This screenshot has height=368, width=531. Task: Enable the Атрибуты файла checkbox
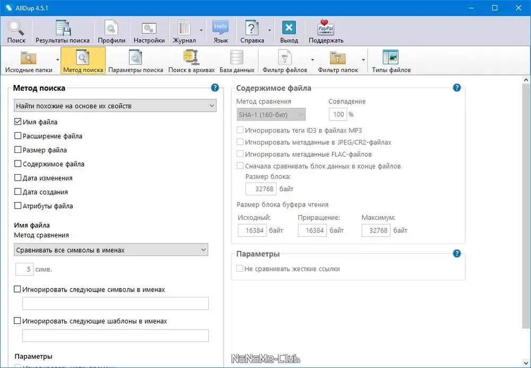(18, 206)
